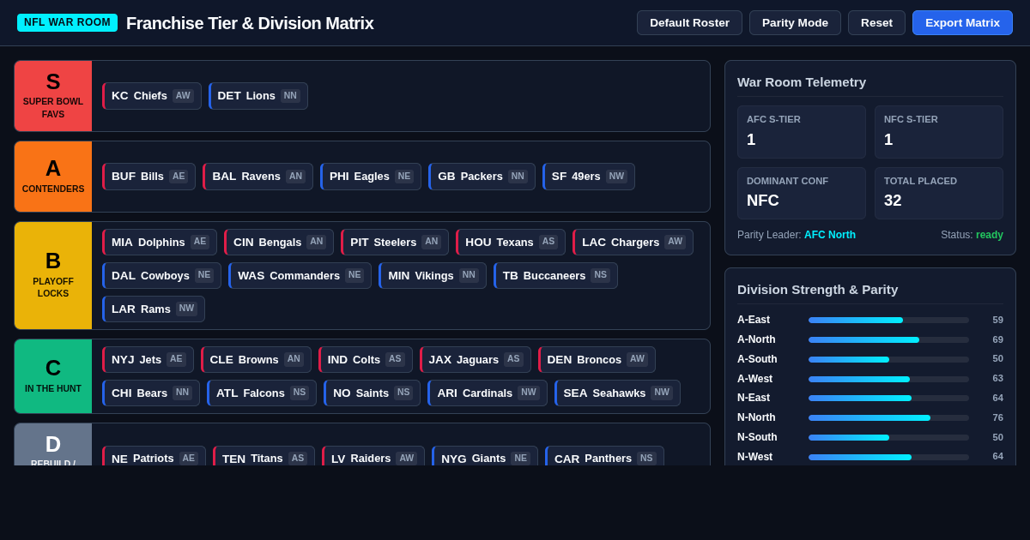Select the LV Raiders chip

pos(373,458)
